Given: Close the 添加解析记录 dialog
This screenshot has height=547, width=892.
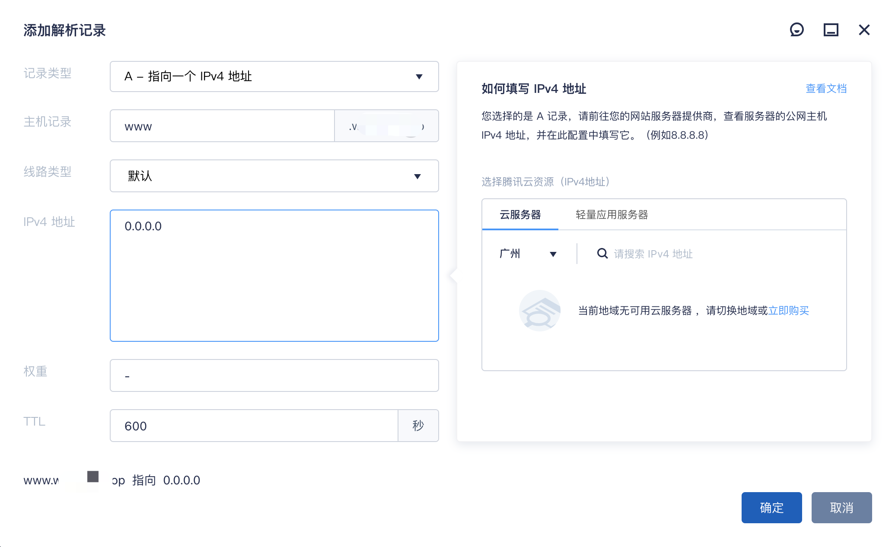Looking at the screenshot, I should click(864, 29).
